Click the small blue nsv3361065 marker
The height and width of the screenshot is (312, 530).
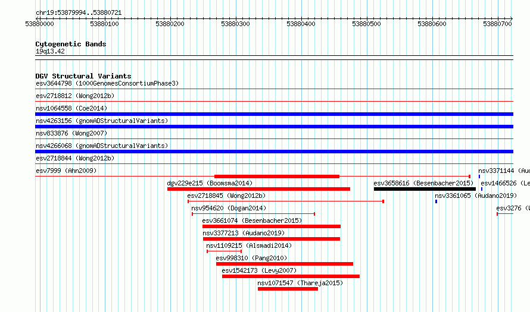tap(436, 201)
